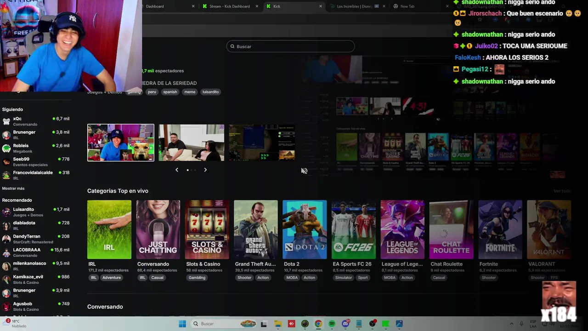Screen dimensions: 588x331
Task: Open Brunenger channel with 3,8 mil viewers
Action: [36, 135]
